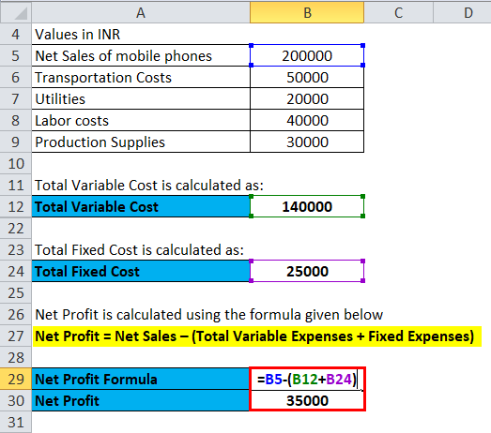The height and width of the screenshot is (433, 491).
Task: Select row 31 header
Action: click(x=16, y=423)
